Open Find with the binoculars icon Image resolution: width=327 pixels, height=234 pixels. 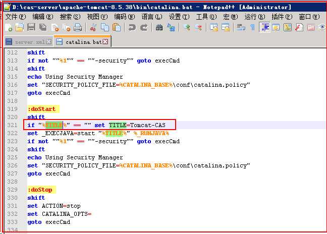(159, 28)
